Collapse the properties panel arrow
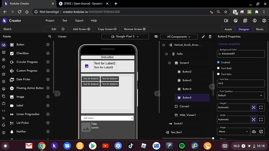269x151 pixels. [212, 87]
